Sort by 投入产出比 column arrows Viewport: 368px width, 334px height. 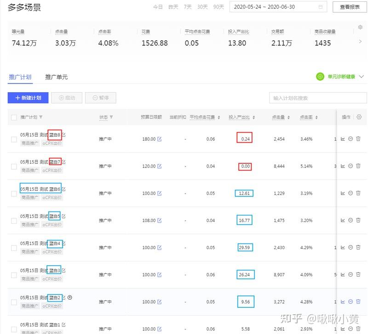point(254,117)
